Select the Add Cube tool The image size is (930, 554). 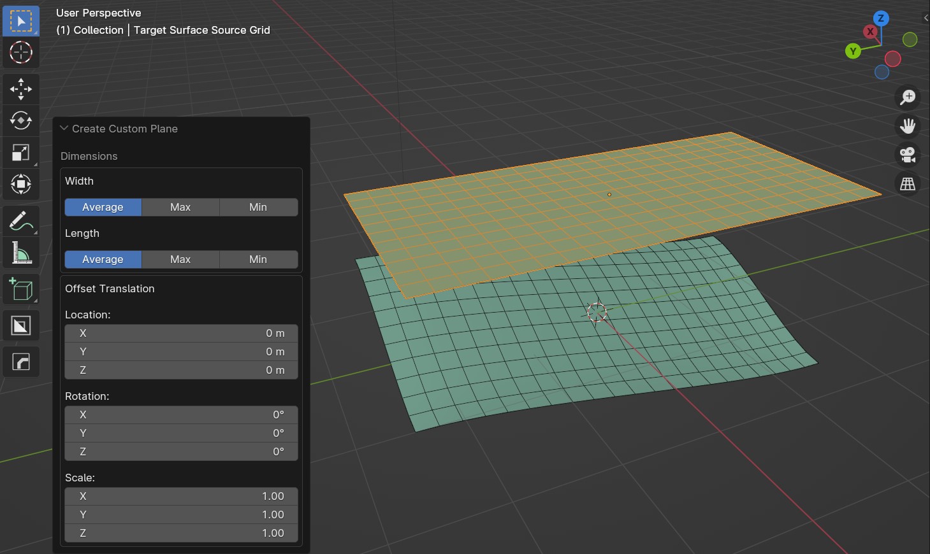(21, 290)
